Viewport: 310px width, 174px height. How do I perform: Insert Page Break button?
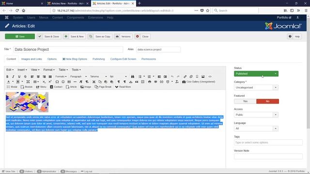[x=103, y=87]
